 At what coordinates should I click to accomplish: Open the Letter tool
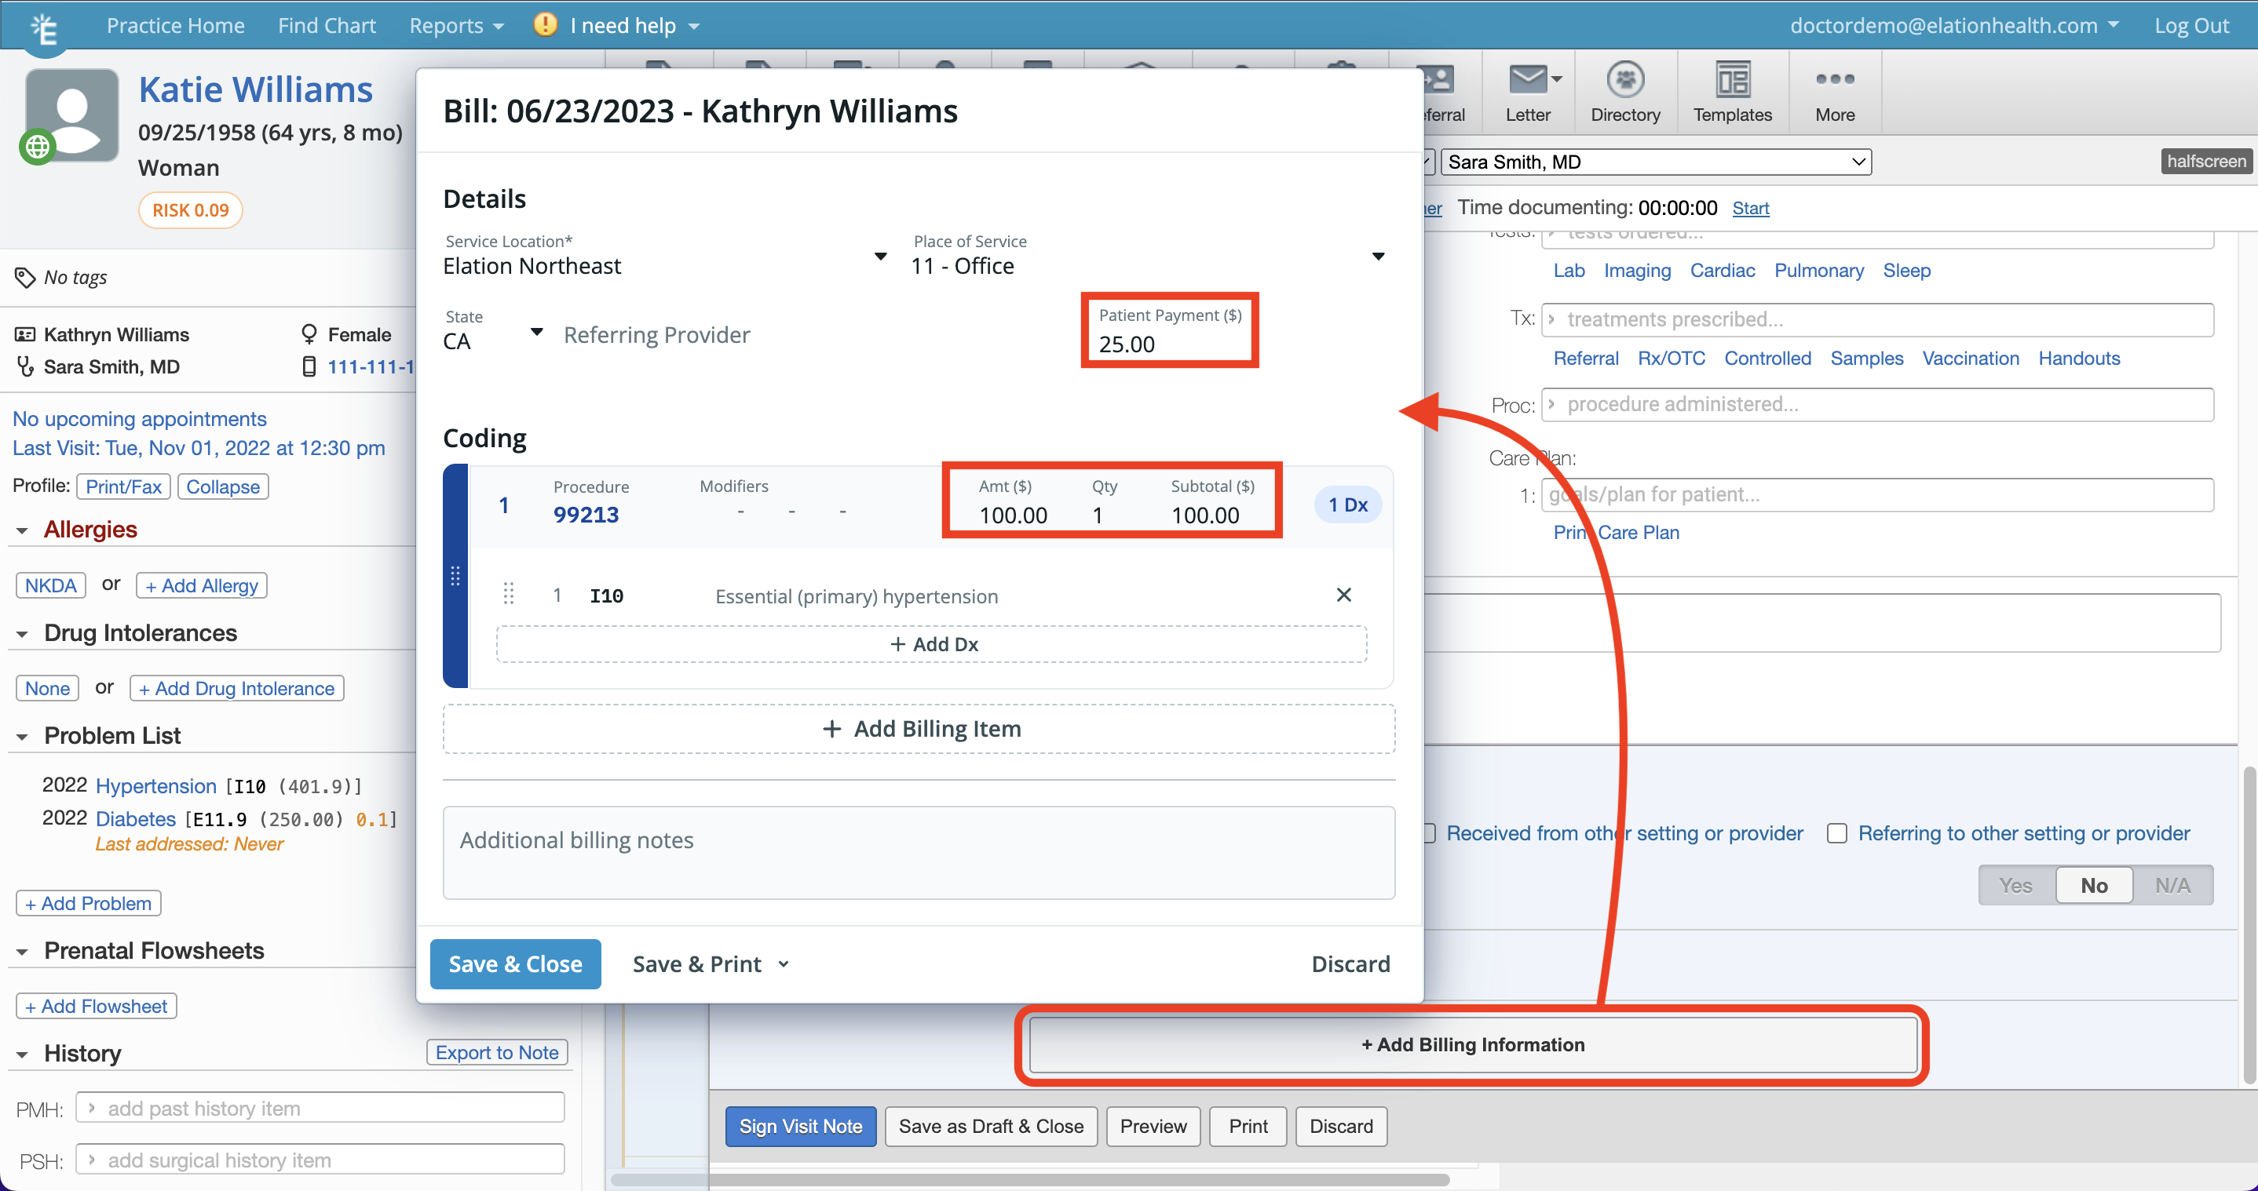(x=1528, y=92)
